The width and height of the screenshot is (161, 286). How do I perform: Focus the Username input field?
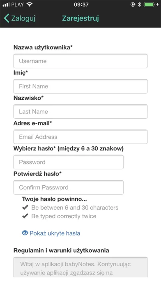click(80, 61)
